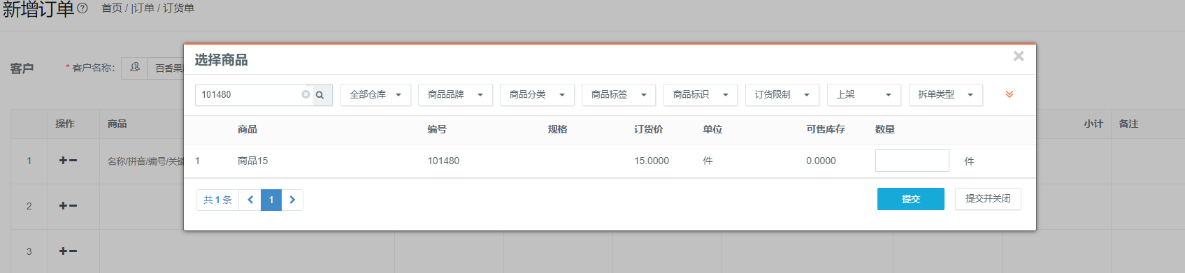Open the help icon beside 新增订单
This screenshot has height=273, width=1185.
point(82,8)
